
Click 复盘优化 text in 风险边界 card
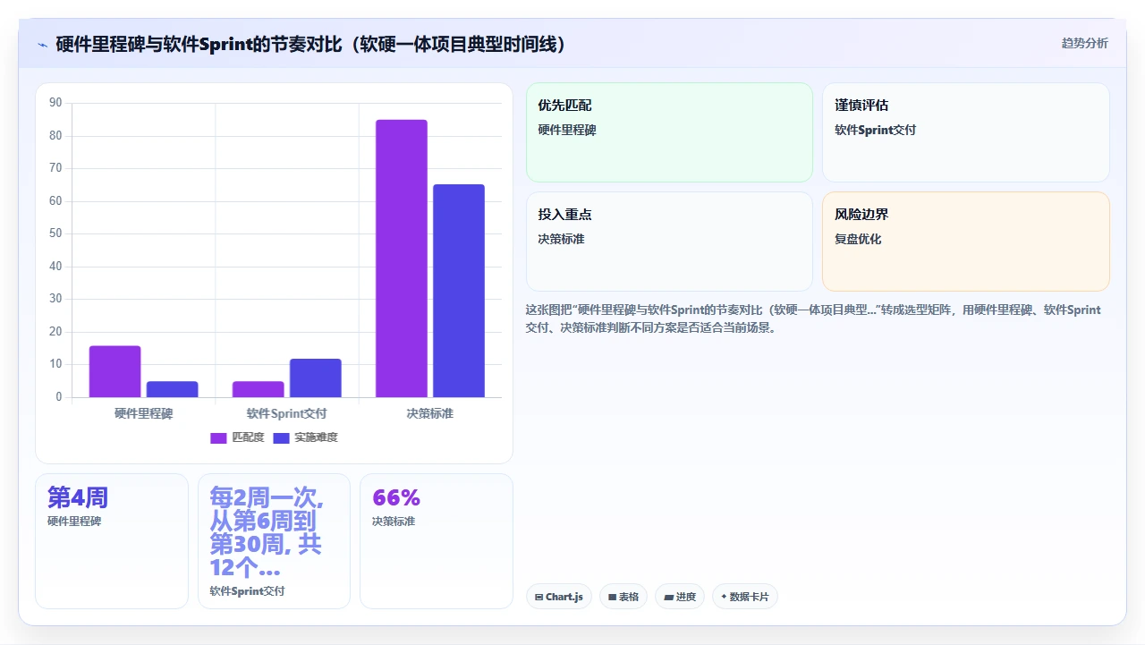858,239
